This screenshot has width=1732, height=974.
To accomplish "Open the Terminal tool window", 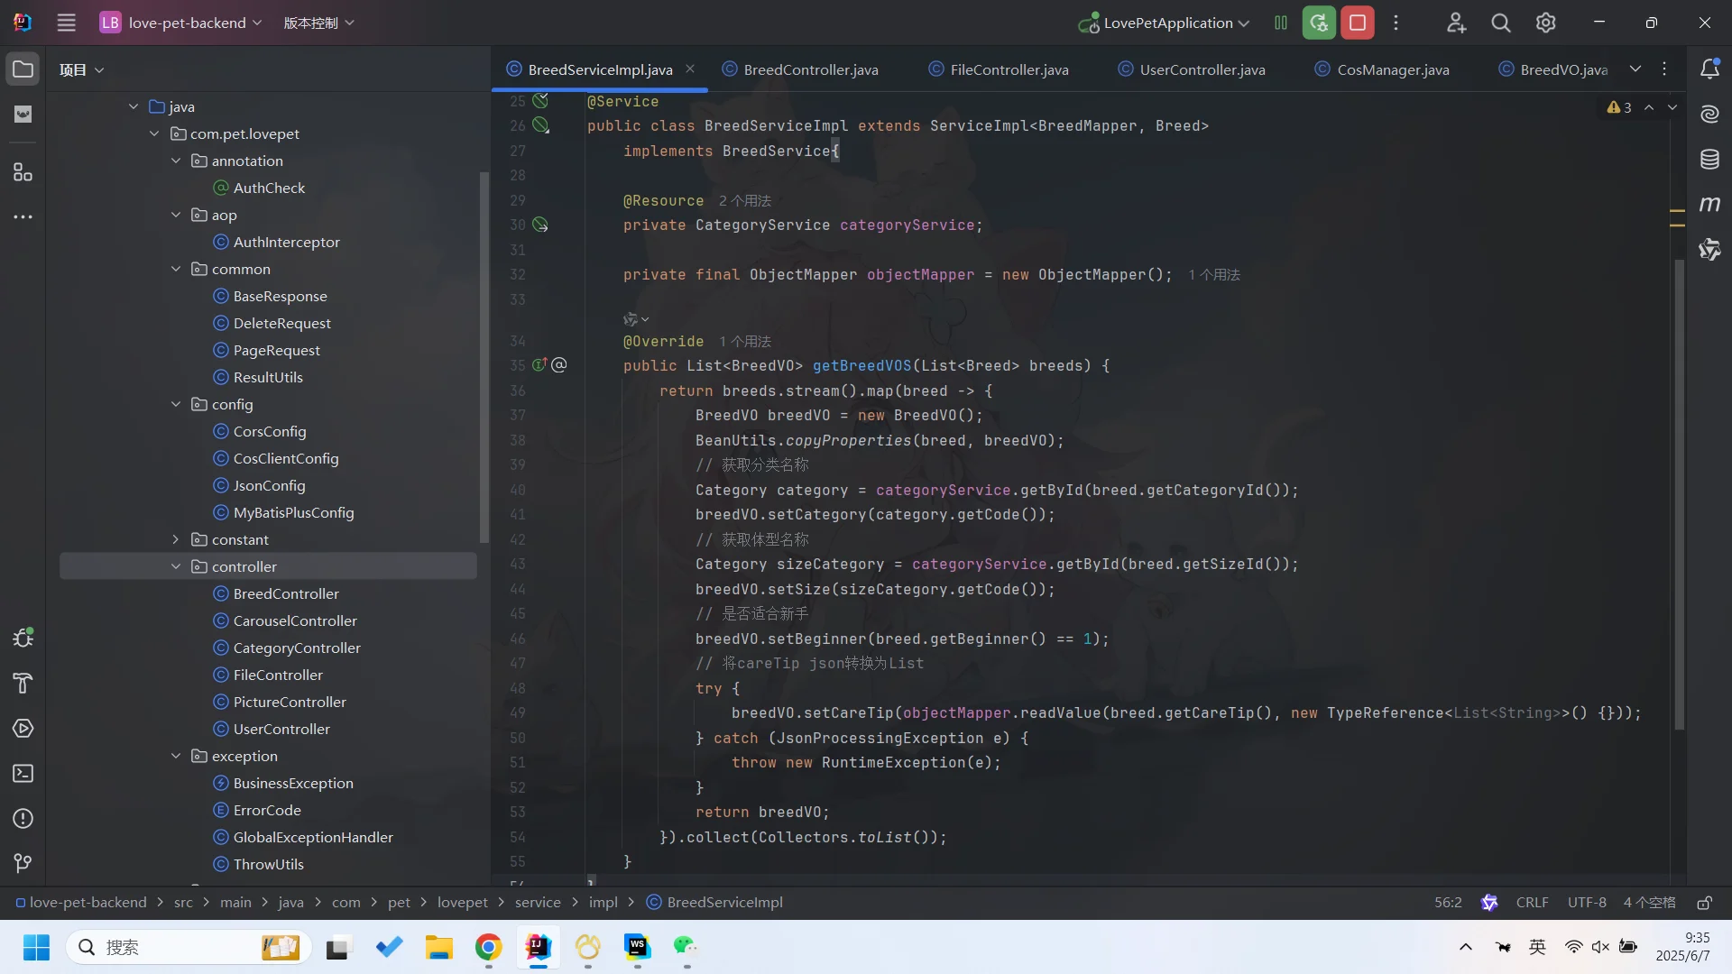I will (23, 774).
